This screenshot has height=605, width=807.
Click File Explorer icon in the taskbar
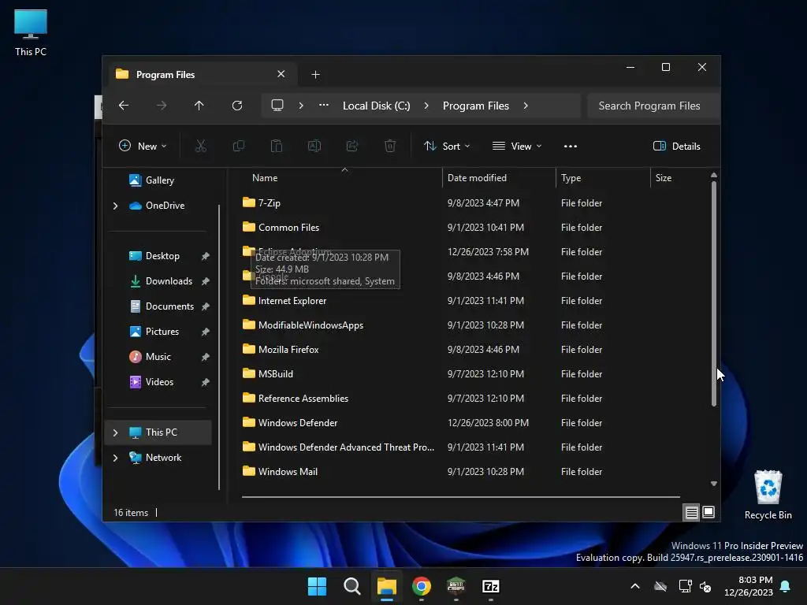(386, 586)
